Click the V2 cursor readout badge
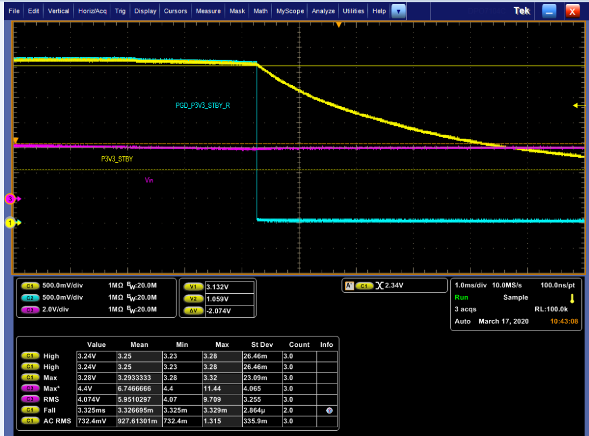The width and height of the screenshot is (589, 436). (x=193, y=298)
